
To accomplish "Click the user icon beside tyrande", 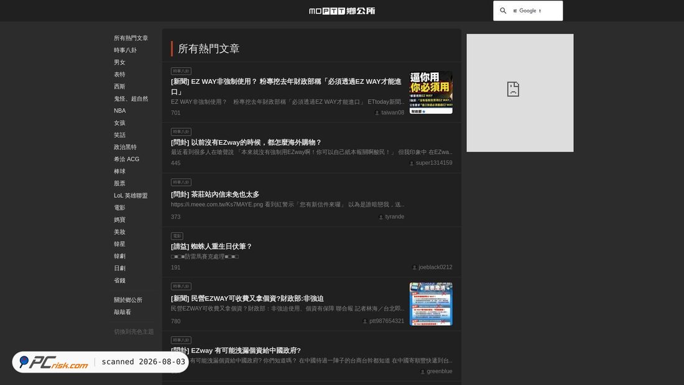I will pos(381,216).
